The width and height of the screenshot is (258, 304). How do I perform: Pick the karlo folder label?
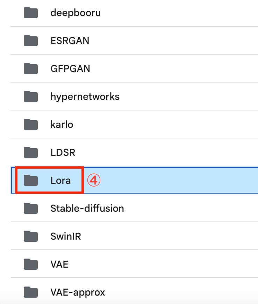[62, 124]
